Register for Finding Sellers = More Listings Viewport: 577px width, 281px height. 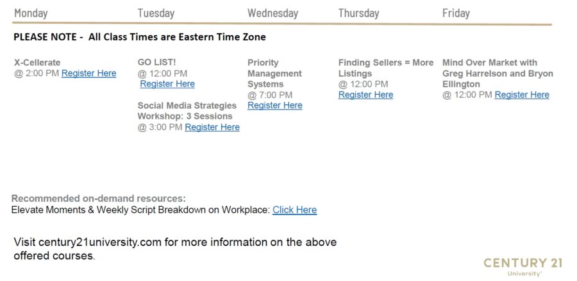click(x=366, y=95)
